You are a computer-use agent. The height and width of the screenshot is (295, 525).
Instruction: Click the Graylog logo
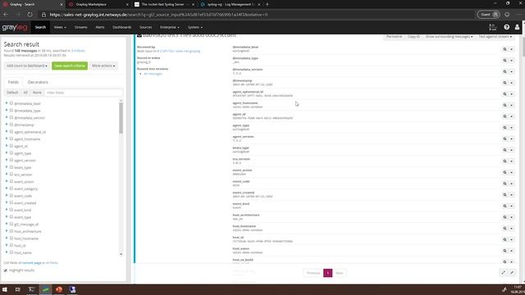[15, 27]
